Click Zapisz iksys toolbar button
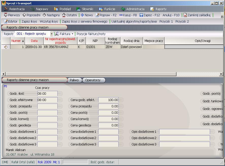 coord(29,22)
